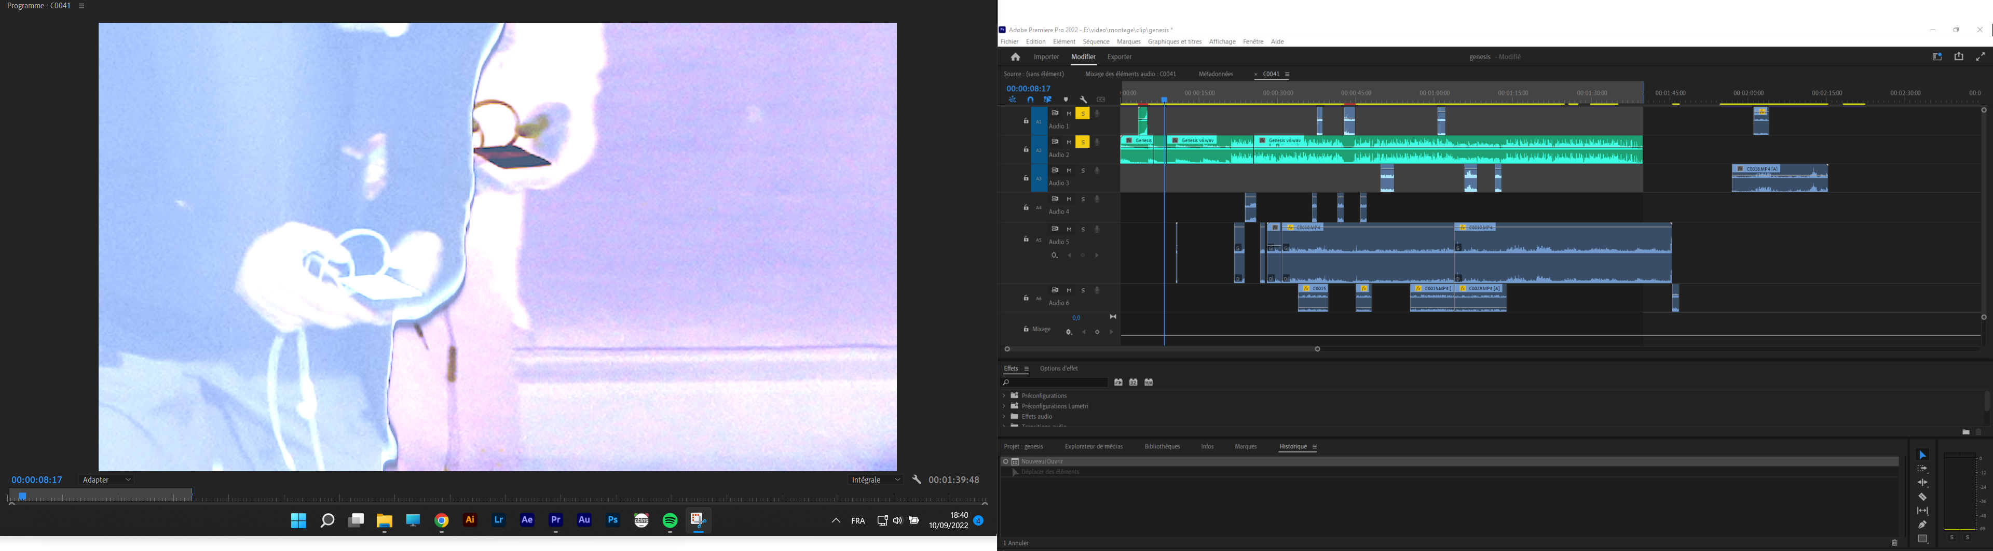Image resolution: width=1993 pixels, height=551 pixels.
Task: Switch to the Options d'effet tab
Action: point(1058,369)
